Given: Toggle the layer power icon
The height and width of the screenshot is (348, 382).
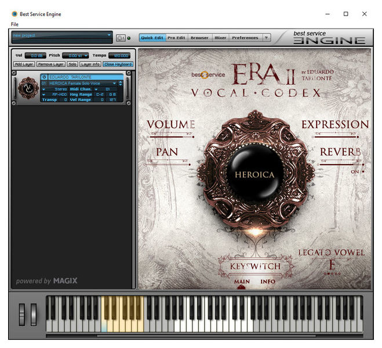Looking at the screenshot, I should pyautogui.click(x=44, y=77).
